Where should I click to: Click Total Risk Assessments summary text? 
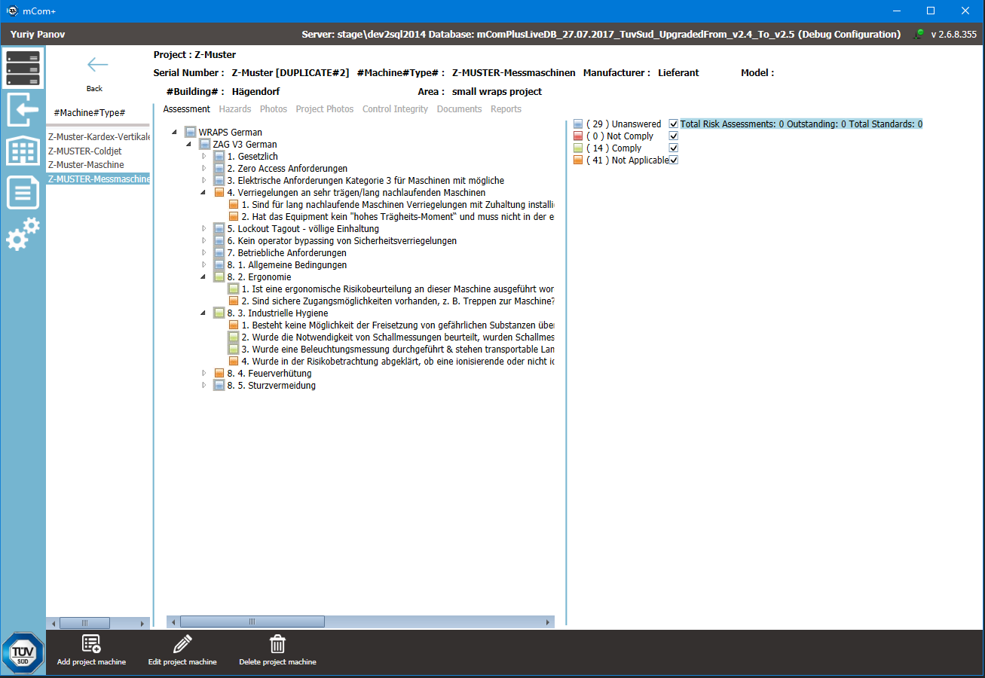(x=801, y=124)
